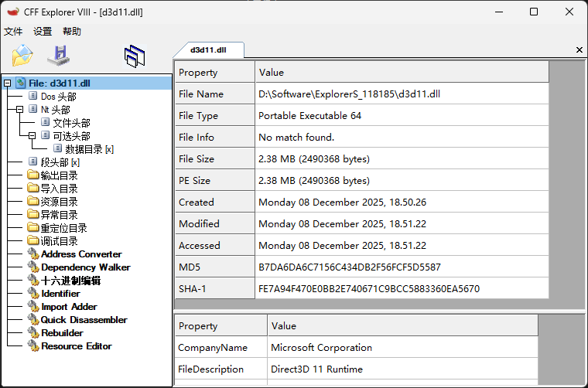Click the upper table's Value column header
Screen dimensions: 588x388
(402, 72)
